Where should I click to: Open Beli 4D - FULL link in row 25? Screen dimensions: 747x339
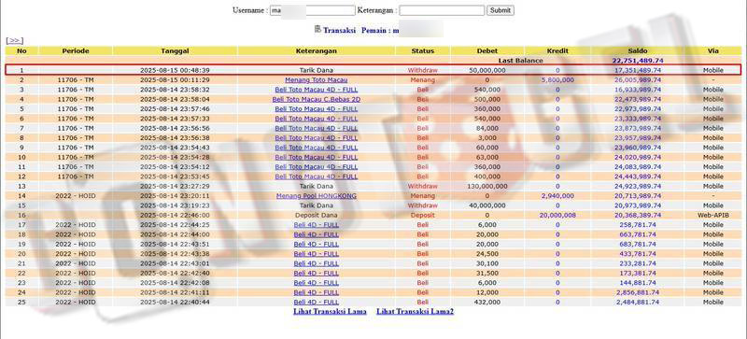[317, 303]
